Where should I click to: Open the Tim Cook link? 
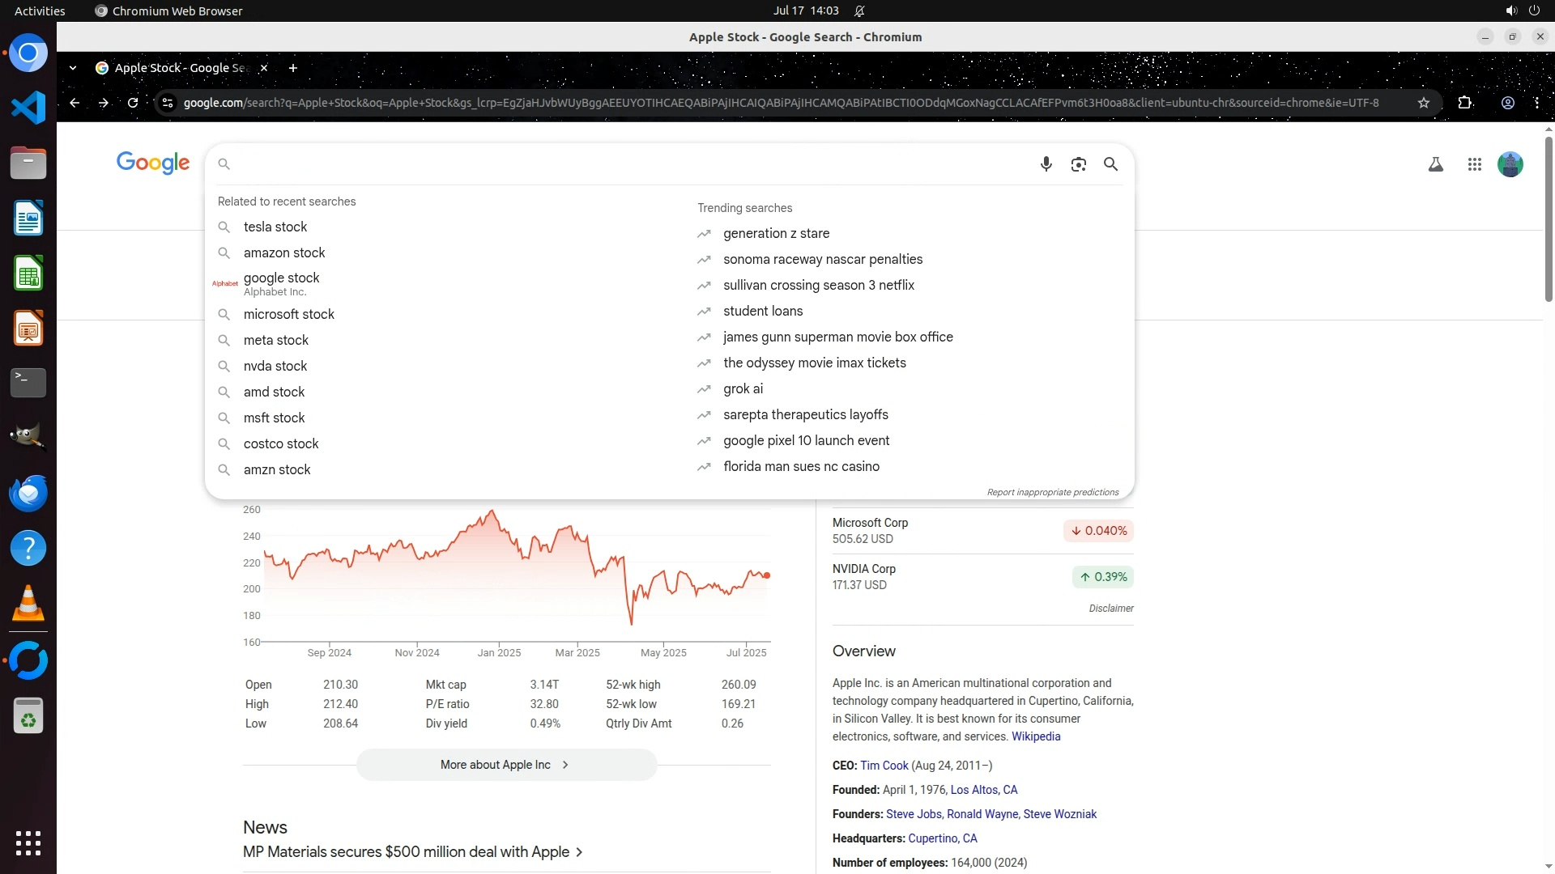coord(884,766)
